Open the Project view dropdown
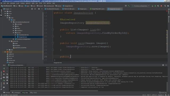 click(7, 9)
